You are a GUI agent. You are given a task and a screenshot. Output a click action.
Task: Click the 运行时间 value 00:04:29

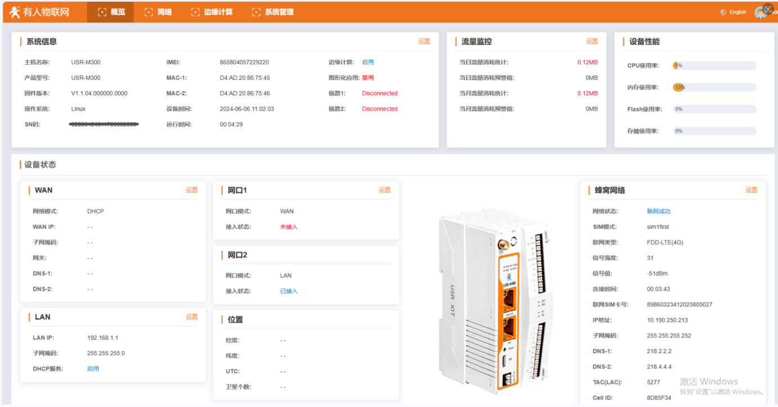click(231, 124)
